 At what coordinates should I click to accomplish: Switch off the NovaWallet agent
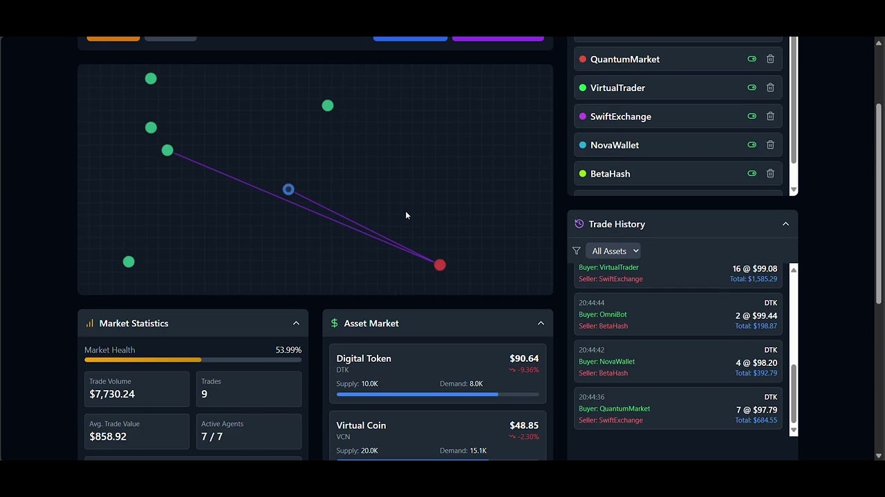click(x=752, y=145)
